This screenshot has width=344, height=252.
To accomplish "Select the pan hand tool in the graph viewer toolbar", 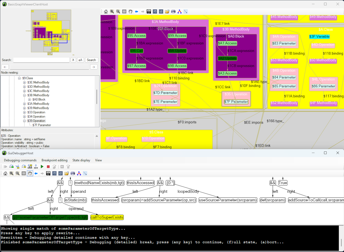I will coord(130,11).
